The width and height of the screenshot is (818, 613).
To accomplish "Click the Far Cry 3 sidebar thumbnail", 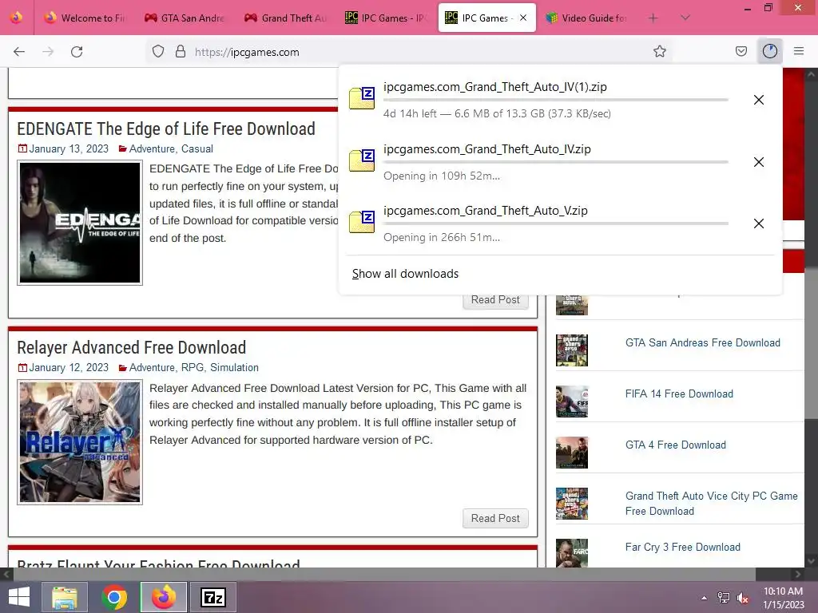I will tap(572, 553).
